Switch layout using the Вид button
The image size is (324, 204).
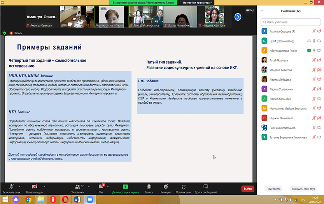point(250,10)
